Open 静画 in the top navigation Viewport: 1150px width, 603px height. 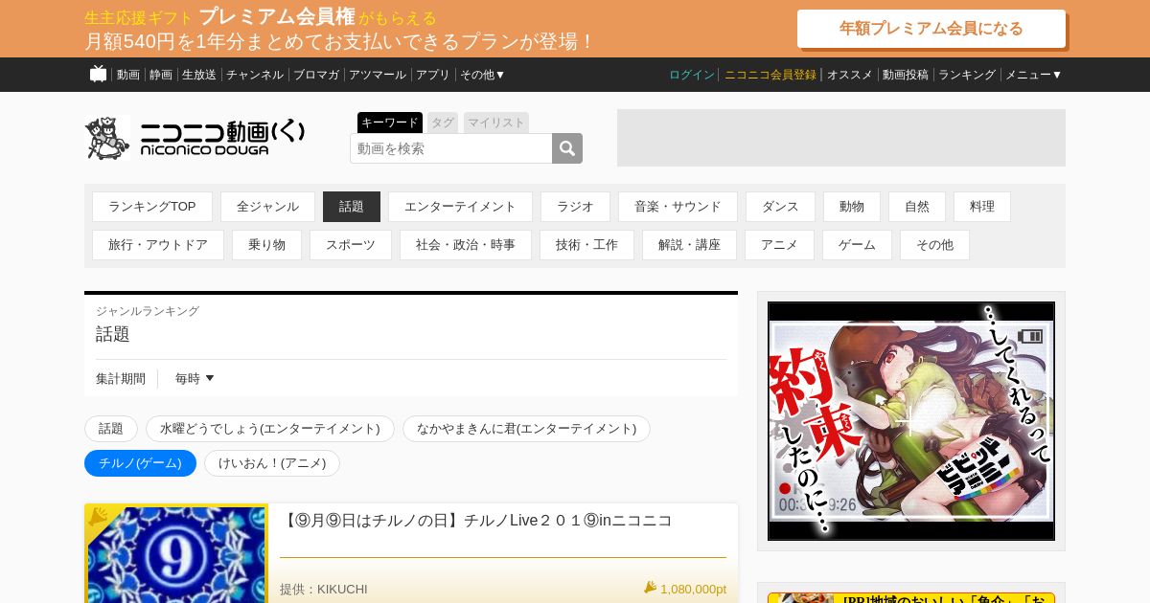161,75
